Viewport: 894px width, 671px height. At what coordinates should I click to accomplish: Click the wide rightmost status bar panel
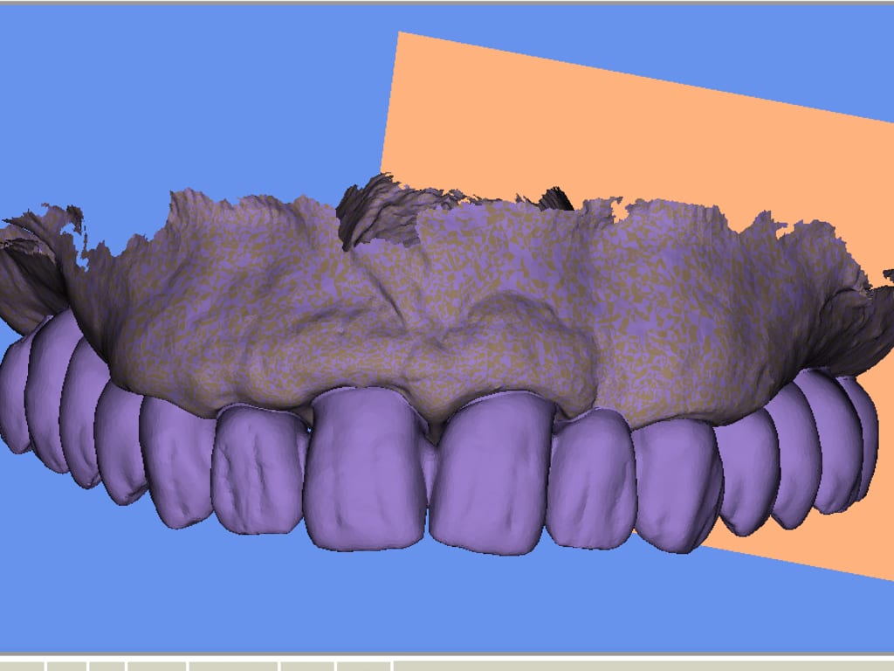pos(643,666)
